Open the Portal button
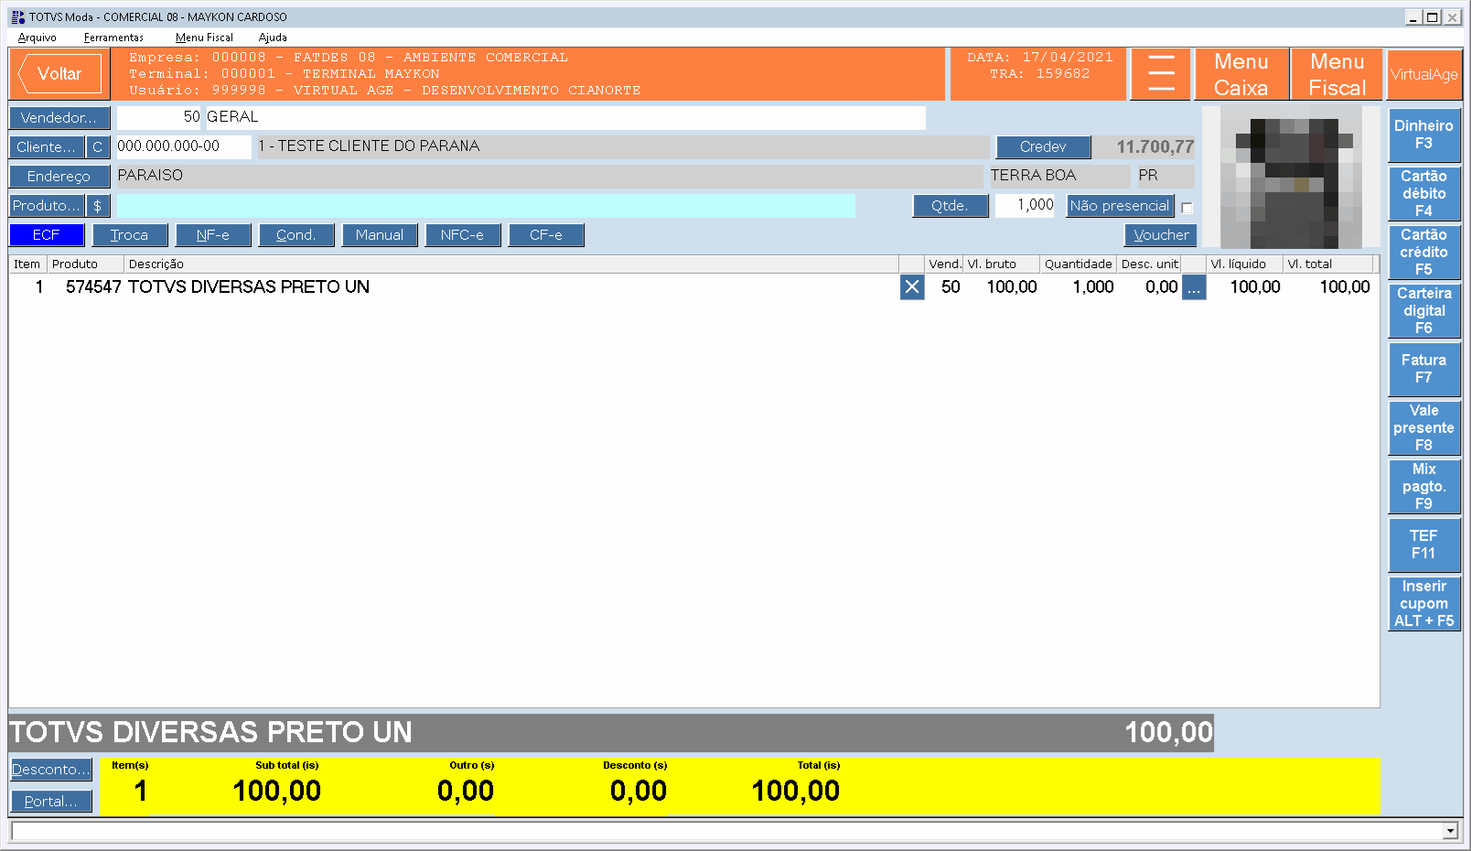 [51, 802]
